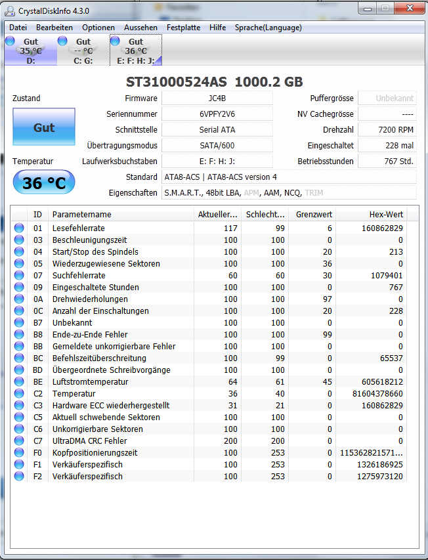Click hex value 65537 in Befehlszeitüberschreitung row
428x560 pixels.
point(391,358)
